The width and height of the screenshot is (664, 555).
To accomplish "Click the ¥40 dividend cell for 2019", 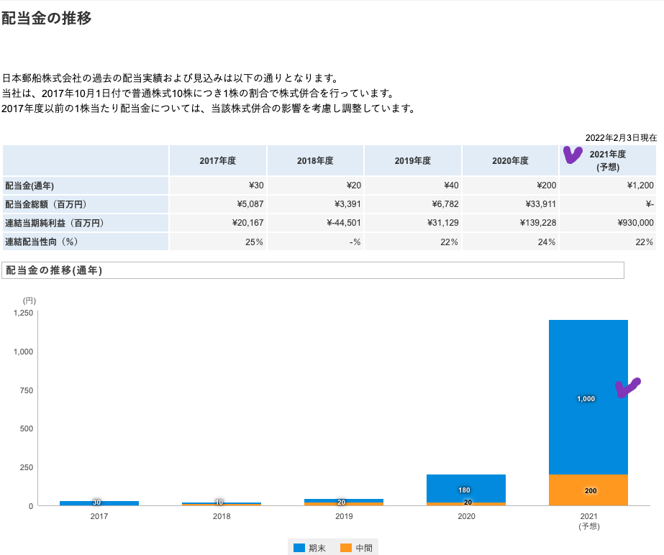I will coord(412,185).
